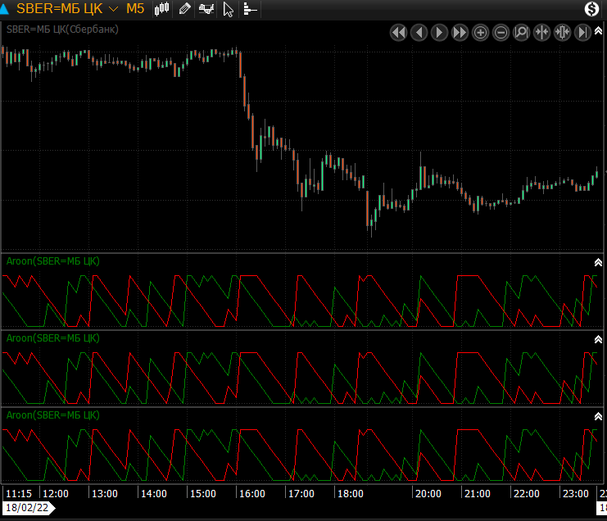
Task: Click the cursor pointer tool
Action: 229,9
